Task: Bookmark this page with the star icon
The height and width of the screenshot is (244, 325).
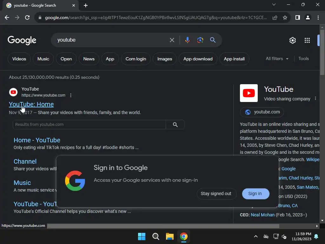Action: coord(285,18)
